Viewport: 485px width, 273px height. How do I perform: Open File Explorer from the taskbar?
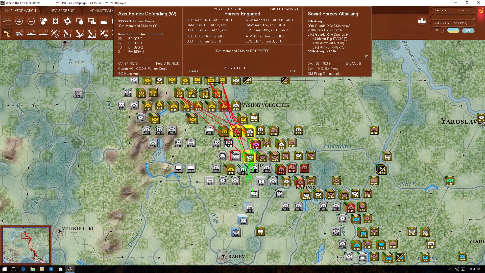point(32,269)
